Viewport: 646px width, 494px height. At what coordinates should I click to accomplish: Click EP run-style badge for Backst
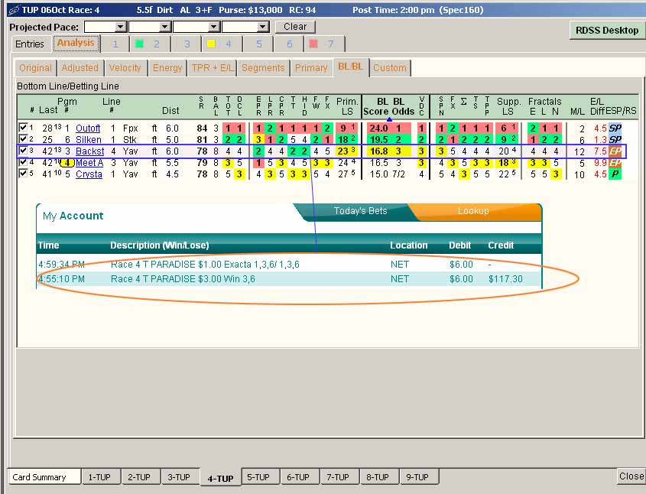pyautogui.click(x=615, y=151)
